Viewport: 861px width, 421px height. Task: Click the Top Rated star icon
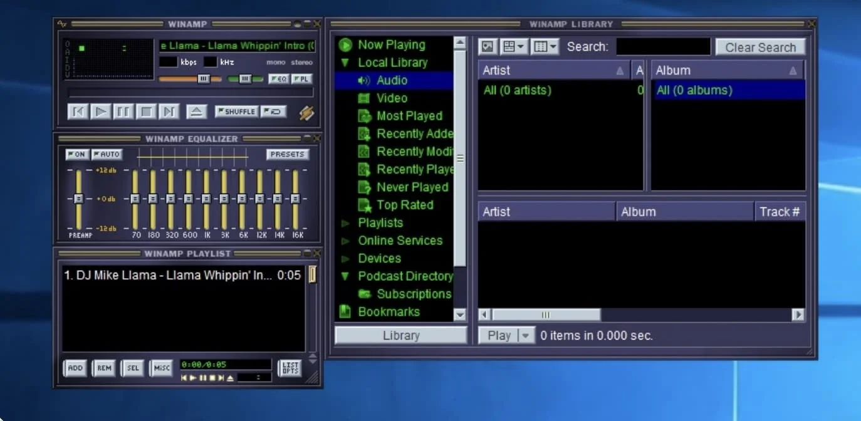coord(364,205)
